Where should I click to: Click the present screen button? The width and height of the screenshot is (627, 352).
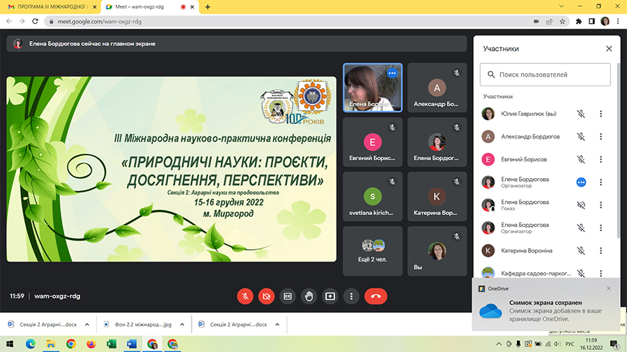(330, 296)
